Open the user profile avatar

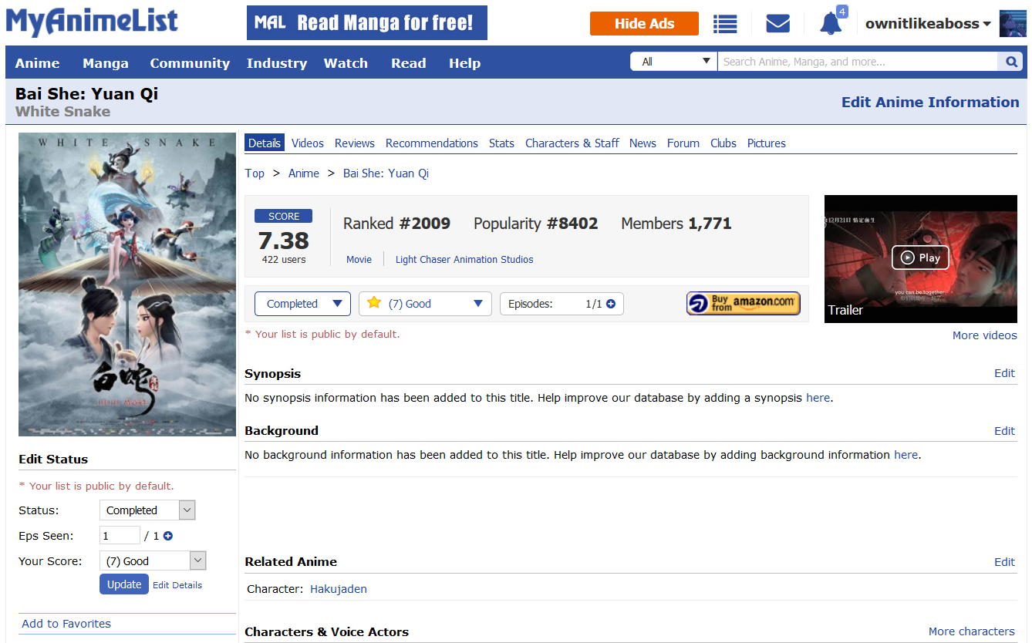tap(1013, 24)
